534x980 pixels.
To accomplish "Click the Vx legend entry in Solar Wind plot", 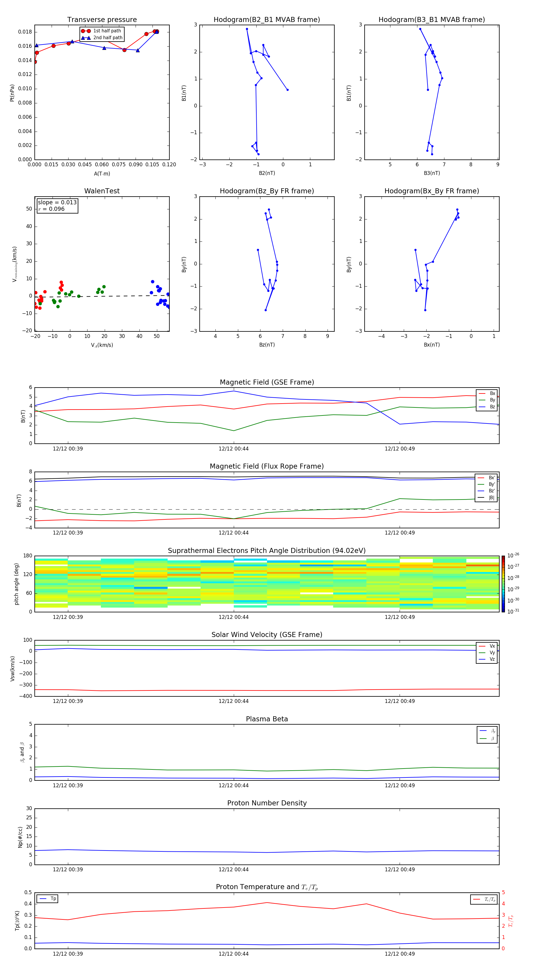I will click(487, 646).
